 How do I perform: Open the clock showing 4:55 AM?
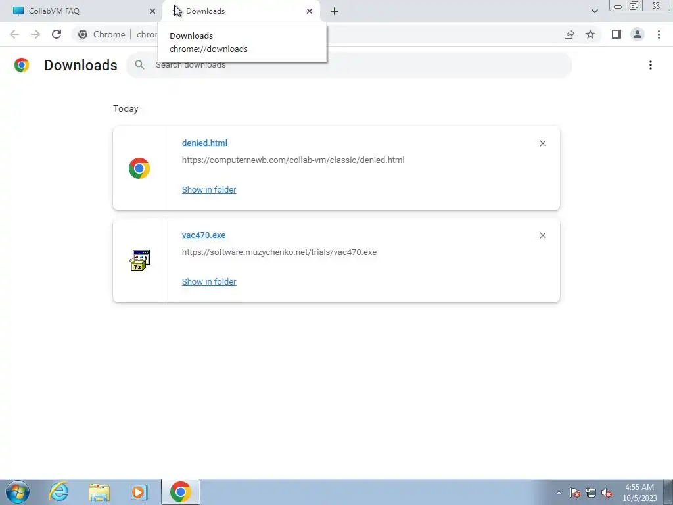[x=639, y=493]
